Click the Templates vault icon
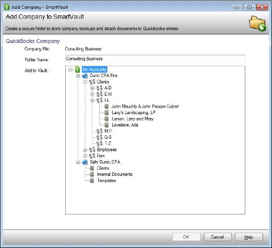Image resolution: width=272 pixels, height=248 pixels. (x=92, y=180)
